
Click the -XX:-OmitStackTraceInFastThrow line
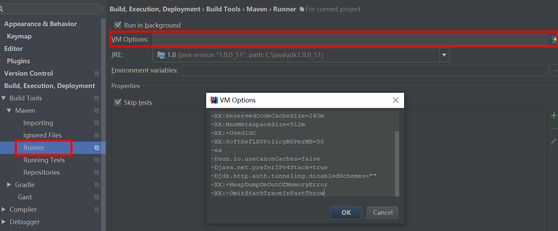[x=267, y=193]
